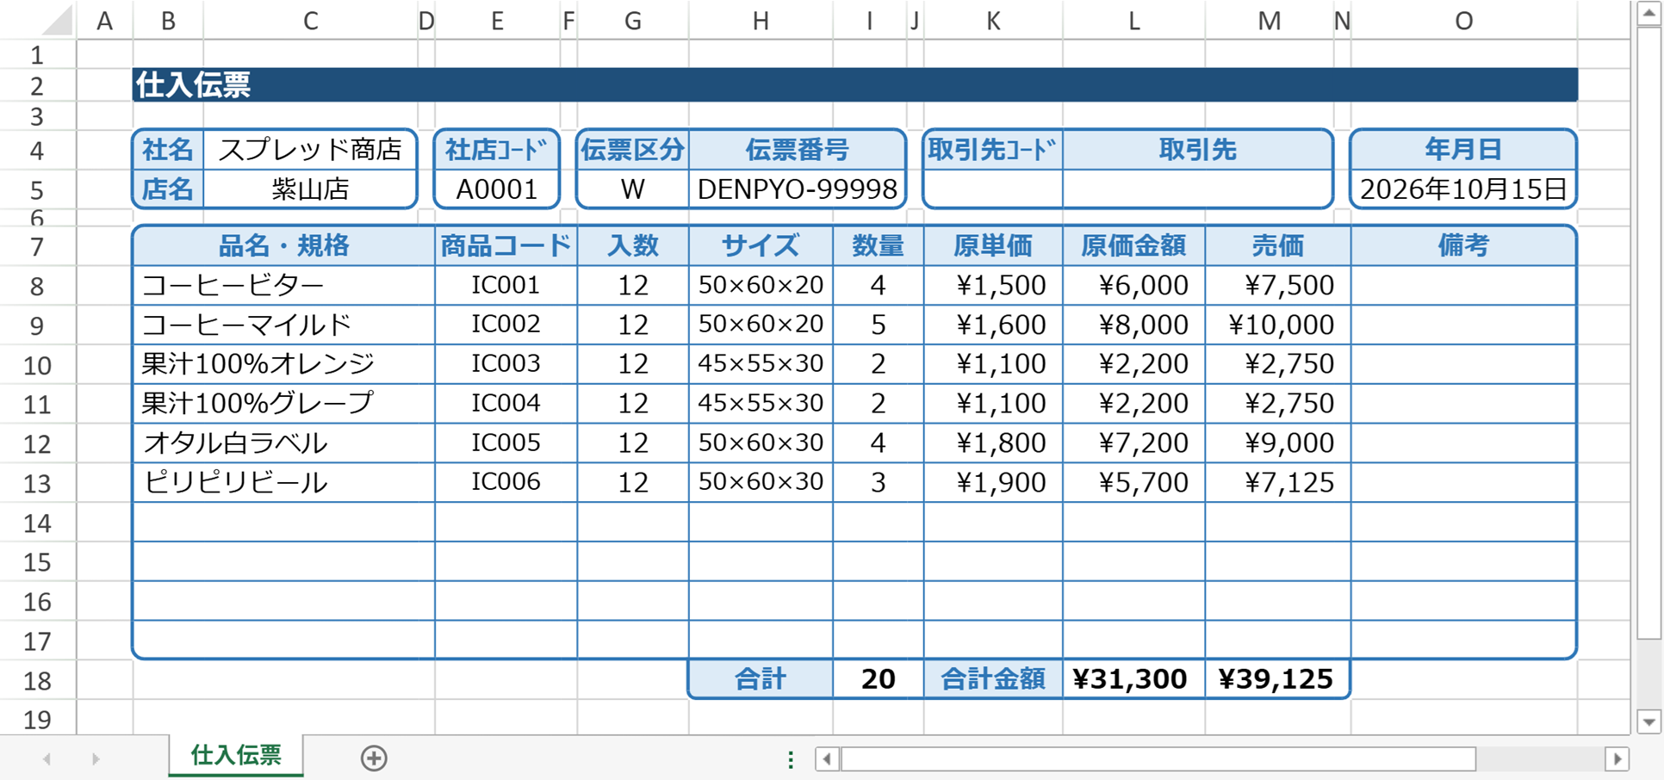Click the 紫山店 store name cell
This screenshot has width=1664, height=780.
310,189
